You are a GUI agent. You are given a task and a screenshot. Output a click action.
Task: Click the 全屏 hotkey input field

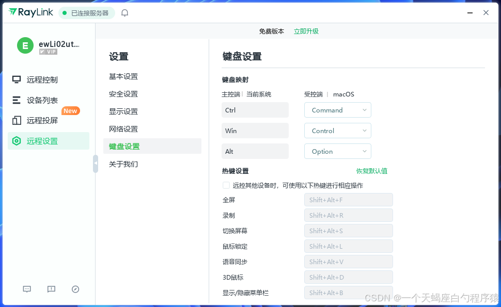click(x=348, y=200)
